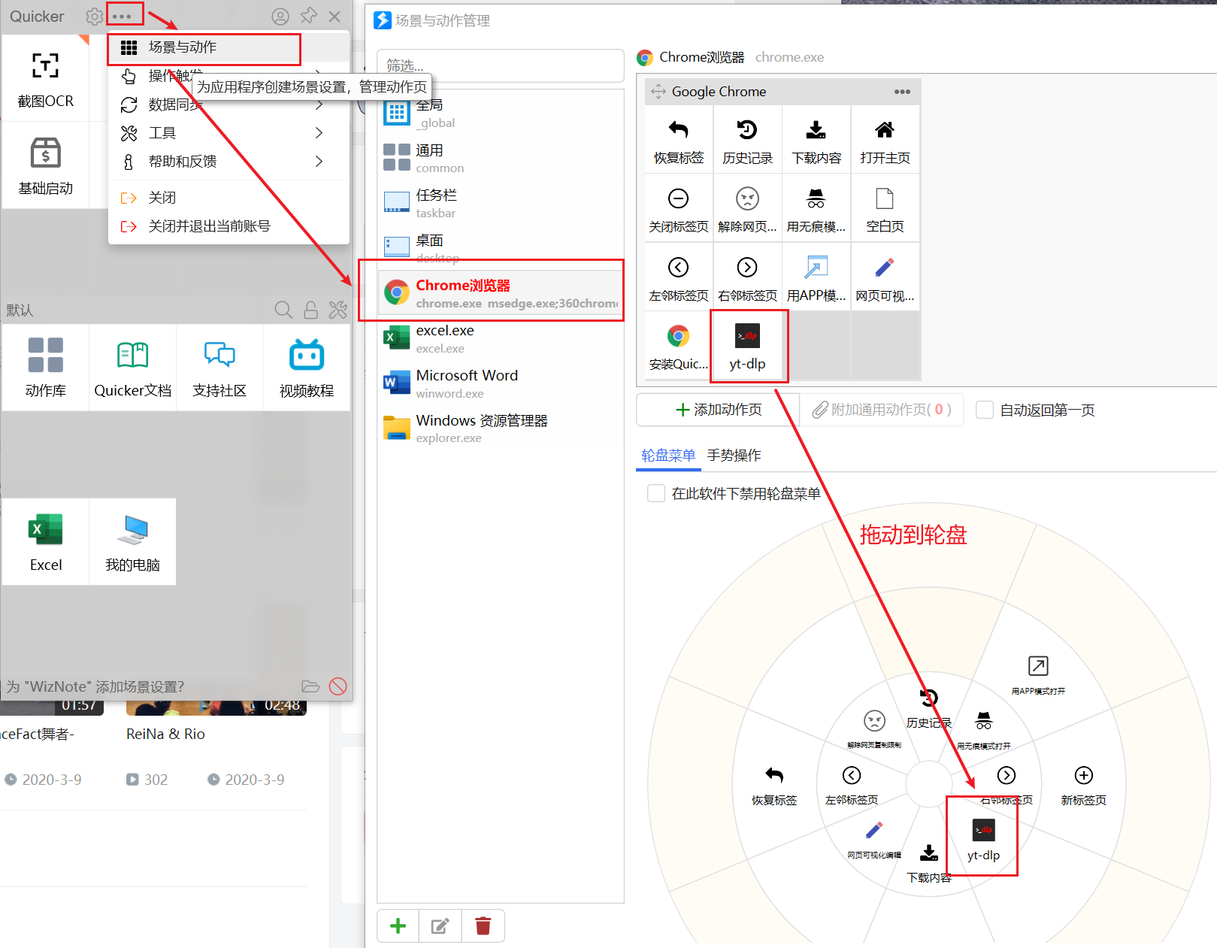
Task: Click the 右邻标签页 action in the grid
Action: pyautogui.click(x=747, y=277)
